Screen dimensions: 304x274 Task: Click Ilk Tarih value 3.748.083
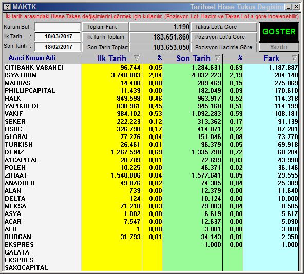[x=126, y=75]
